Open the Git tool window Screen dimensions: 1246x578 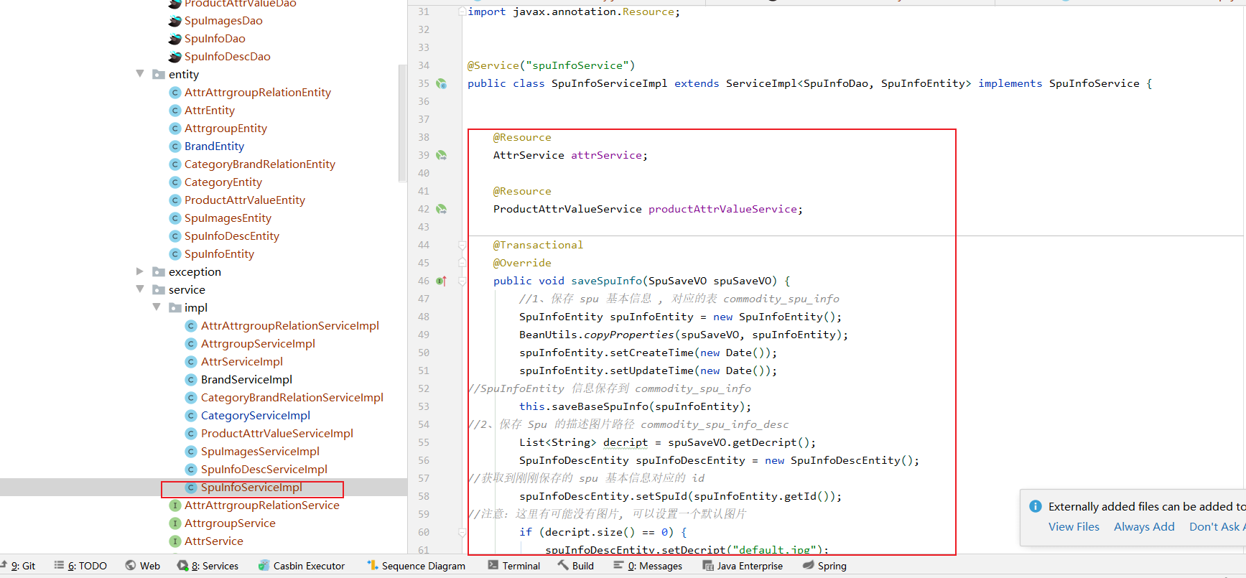click(18, 566)
